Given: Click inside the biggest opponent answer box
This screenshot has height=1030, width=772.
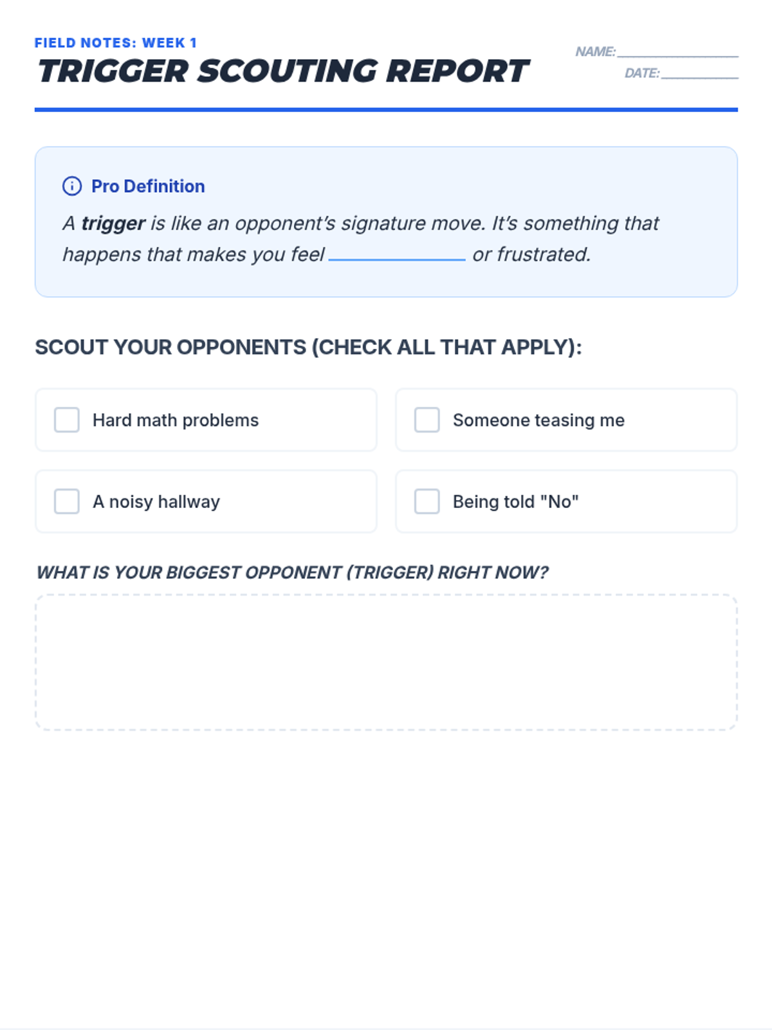Looking at the screenshot, I should click(x=386, y=662).
